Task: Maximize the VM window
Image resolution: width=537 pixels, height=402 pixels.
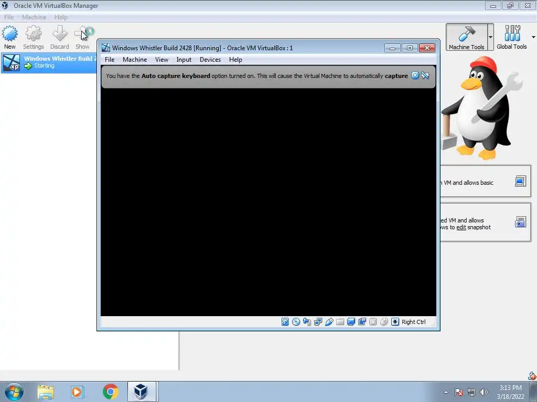Action: pos(410,48)
